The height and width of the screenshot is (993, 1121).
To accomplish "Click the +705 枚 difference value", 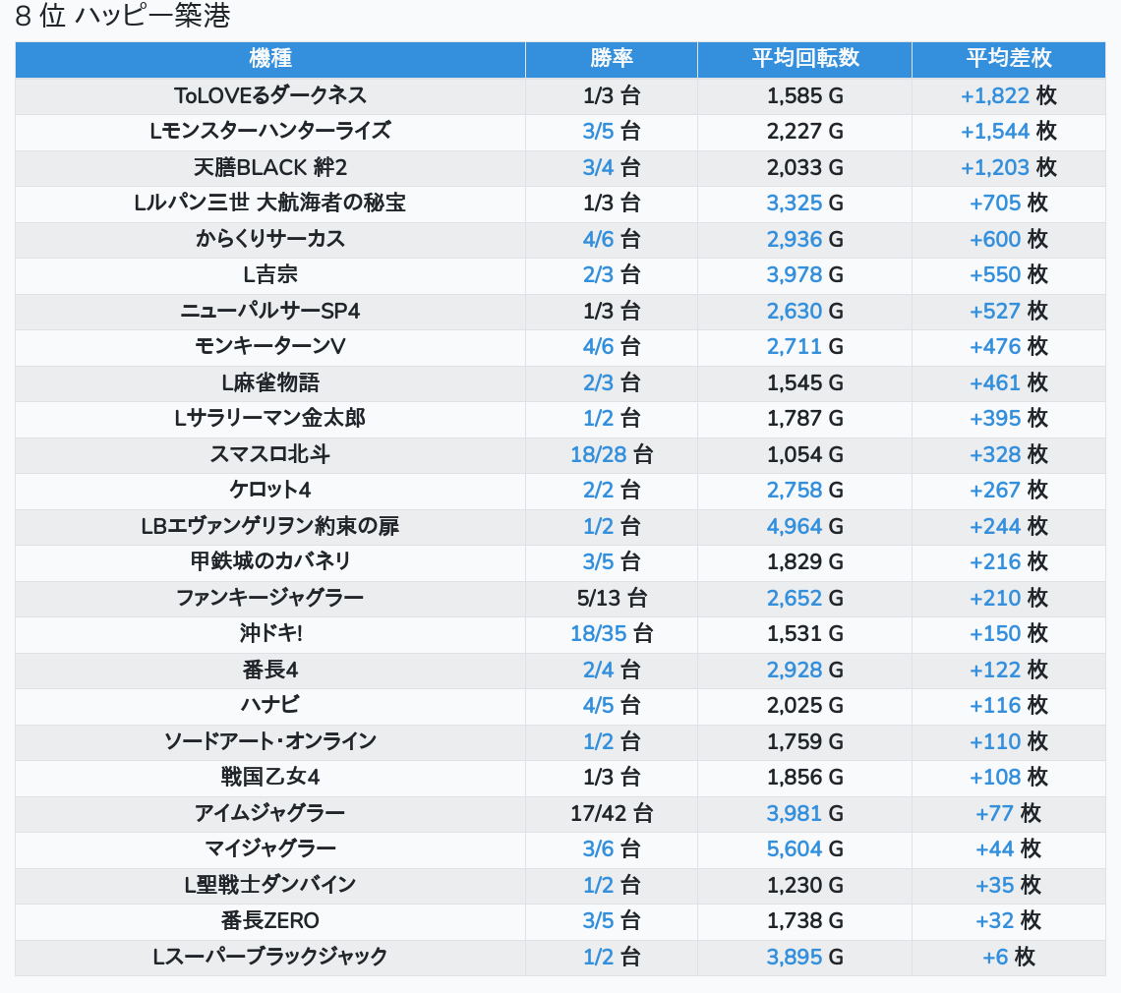I will [x=1009, y=204].
